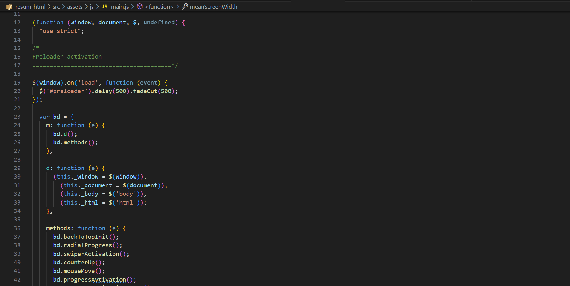This screenshot has width=570, height=286.
Task: Click 'd: function' property on line 29
Action: click(x=65, y=168)
